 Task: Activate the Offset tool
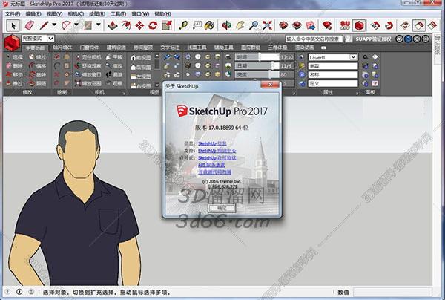126,25
